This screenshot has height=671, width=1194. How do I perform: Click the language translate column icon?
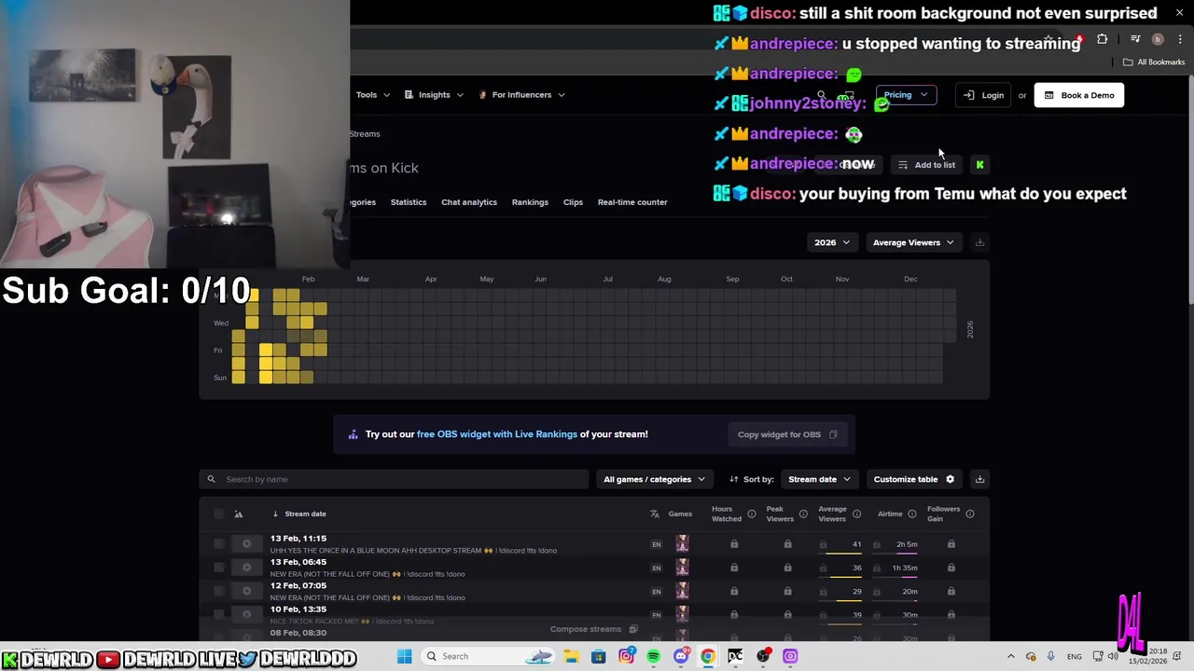(x=655, y=514)
